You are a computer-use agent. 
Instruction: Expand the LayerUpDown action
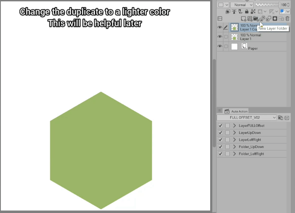coord(234,133)
